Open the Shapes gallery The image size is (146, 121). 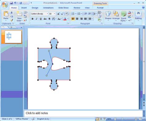tap(108, 16)
